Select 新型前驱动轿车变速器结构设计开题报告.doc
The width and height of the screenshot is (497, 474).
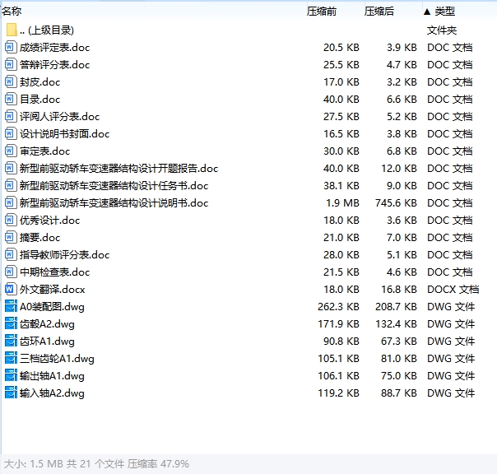[x=118, y=169]
